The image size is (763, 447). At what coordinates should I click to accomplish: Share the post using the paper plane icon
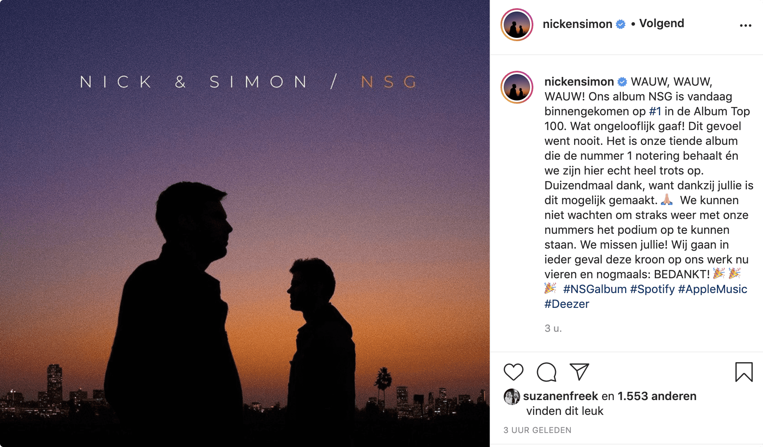[x=579, y=372]
